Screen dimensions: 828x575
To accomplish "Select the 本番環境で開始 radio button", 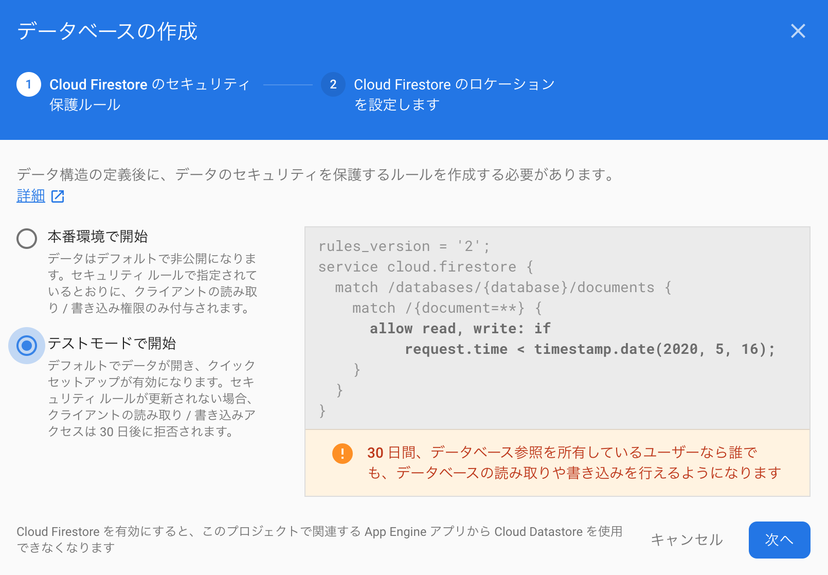I will pos(27,239).
